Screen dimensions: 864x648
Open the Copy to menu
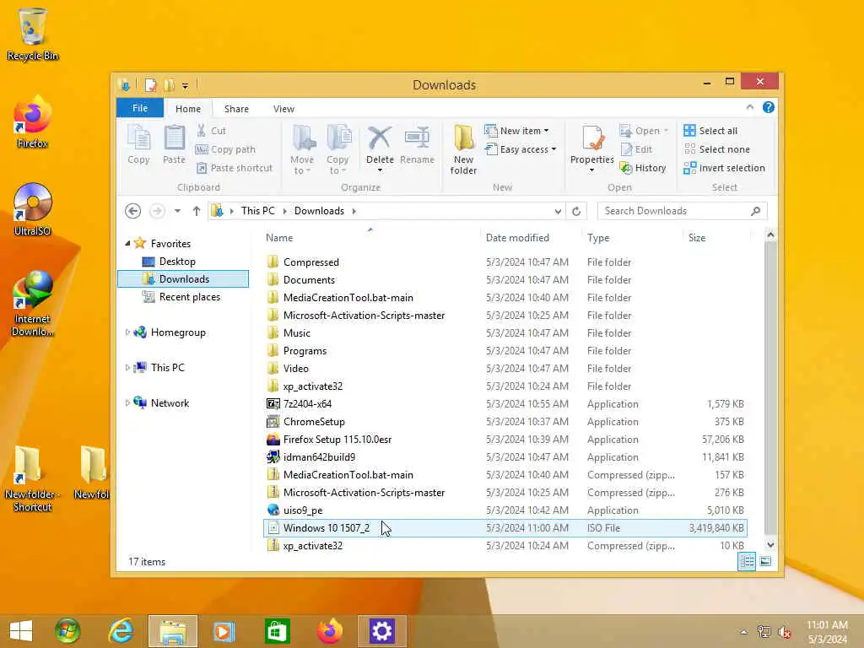coord(337,149)
